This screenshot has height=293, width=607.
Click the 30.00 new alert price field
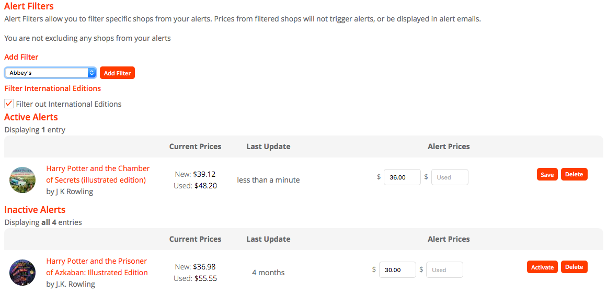click(397, 270)
